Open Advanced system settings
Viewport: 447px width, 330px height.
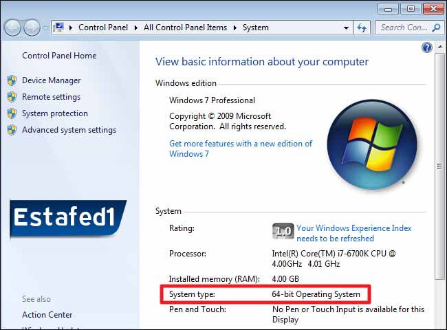[69, 130]
